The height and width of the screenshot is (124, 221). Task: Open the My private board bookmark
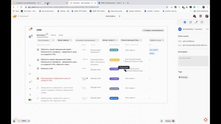click(47, 11)
